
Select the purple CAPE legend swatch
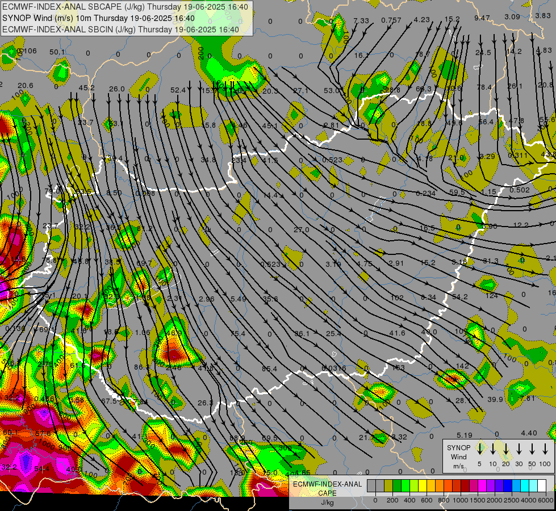coord(490,486)
